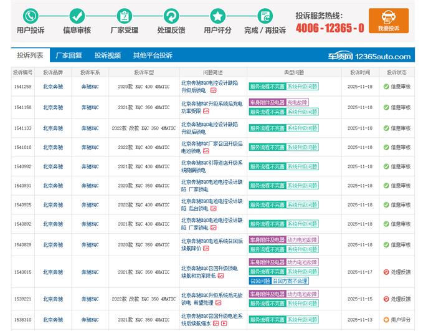This screenshot has width=436, height=331.
Task: Click 北京奔驰 brand in row 1540982
Action: tap(53, 166)
